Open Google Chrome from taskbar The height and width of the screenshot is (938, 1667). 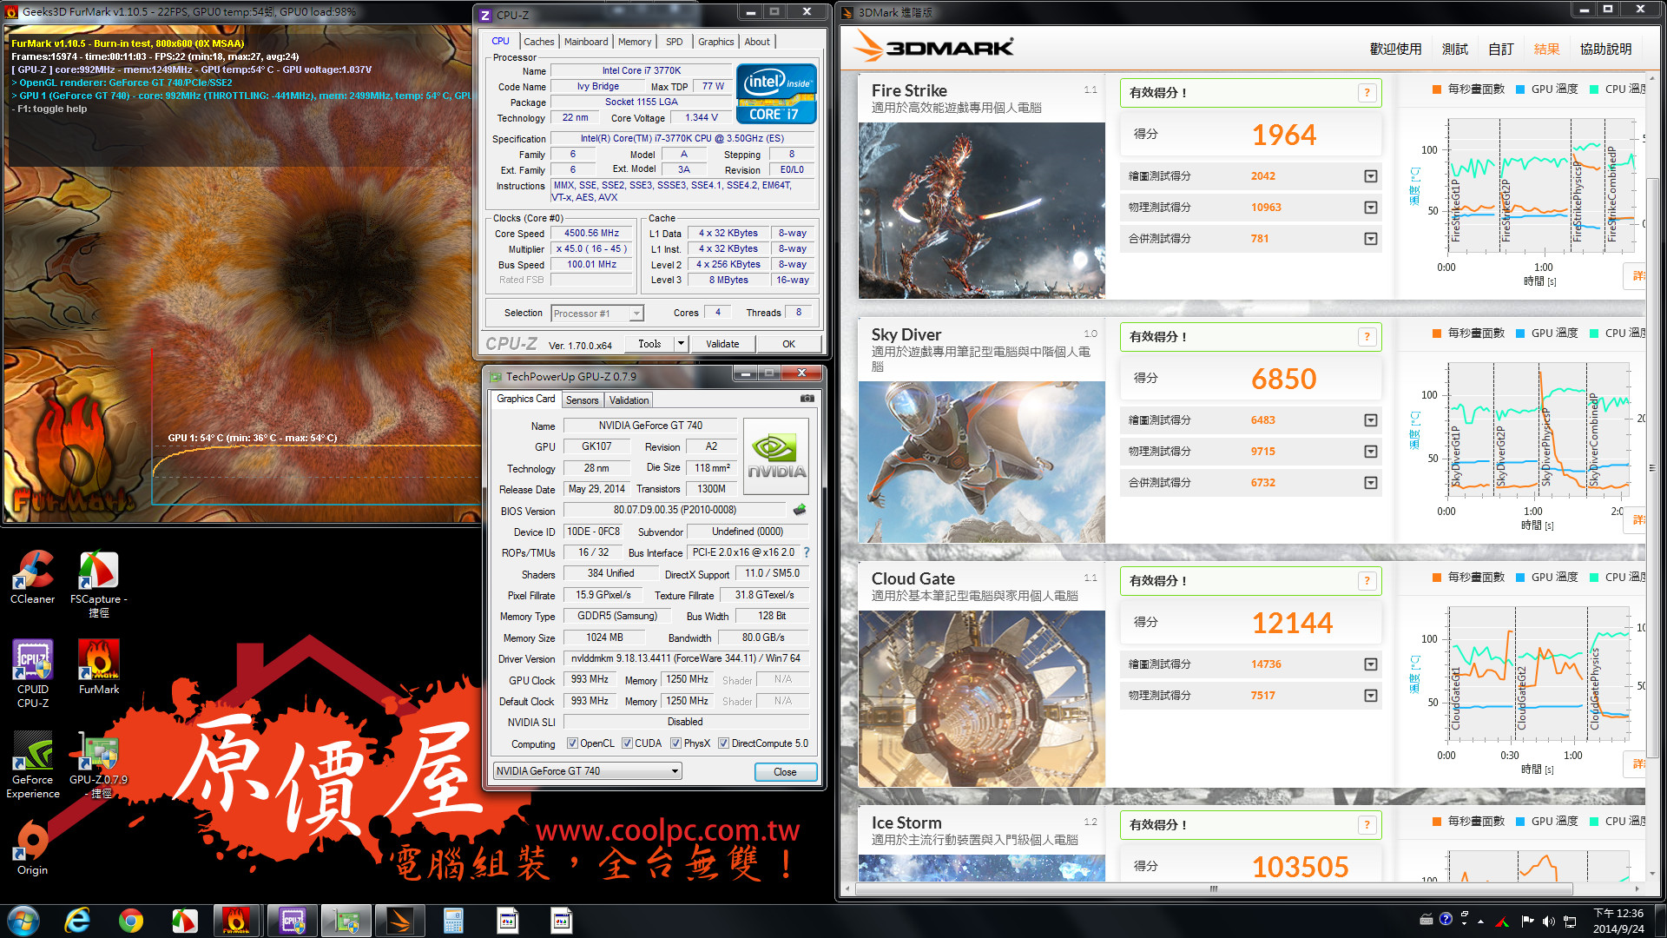click(x=131, y=921)
